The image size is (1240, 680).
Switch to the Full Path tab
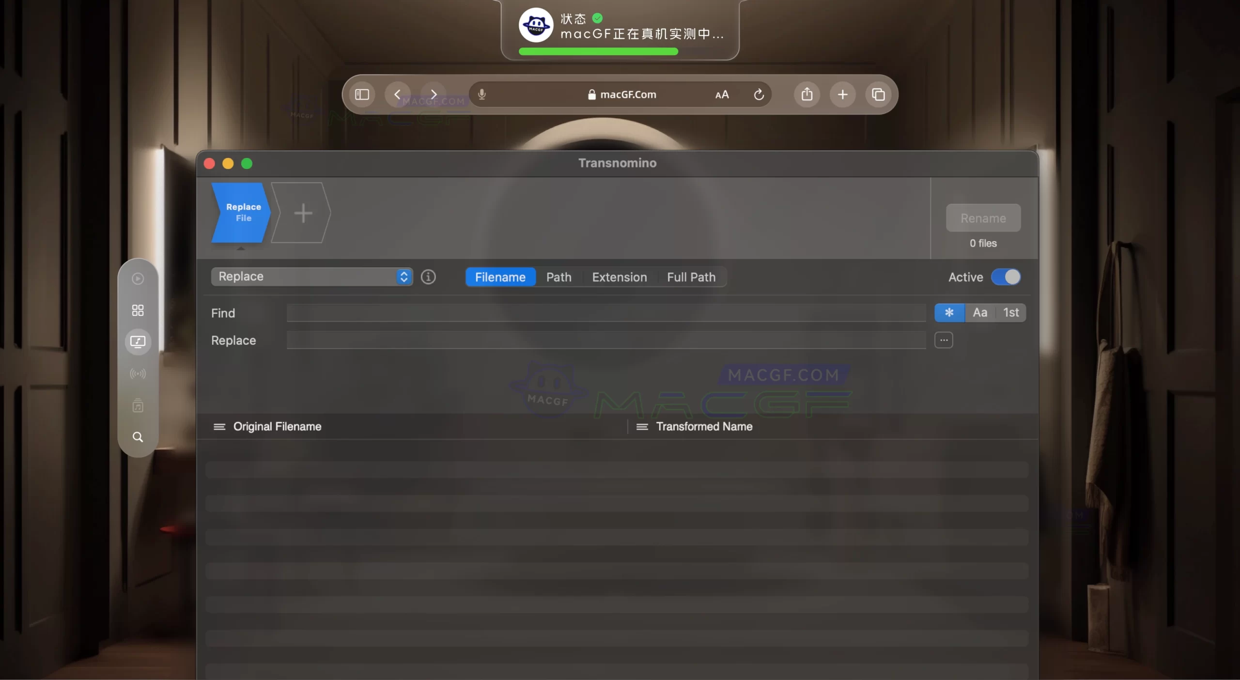[691, 277]
